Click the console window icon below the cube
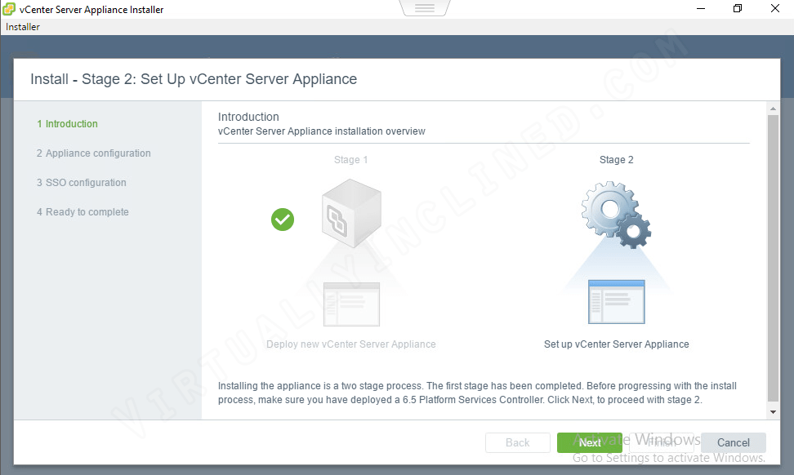 coord(350,304)
